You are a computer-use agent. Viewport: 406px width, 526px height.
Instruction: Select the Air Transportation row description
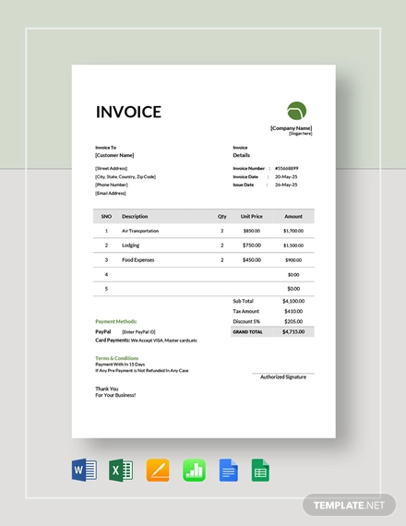click(140, 231)
